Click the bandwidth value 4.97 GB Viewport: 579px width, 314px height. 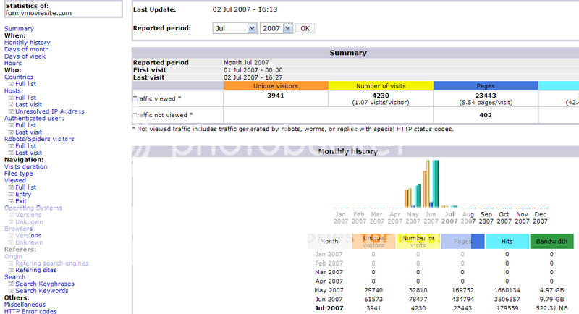tap(551, 290)
